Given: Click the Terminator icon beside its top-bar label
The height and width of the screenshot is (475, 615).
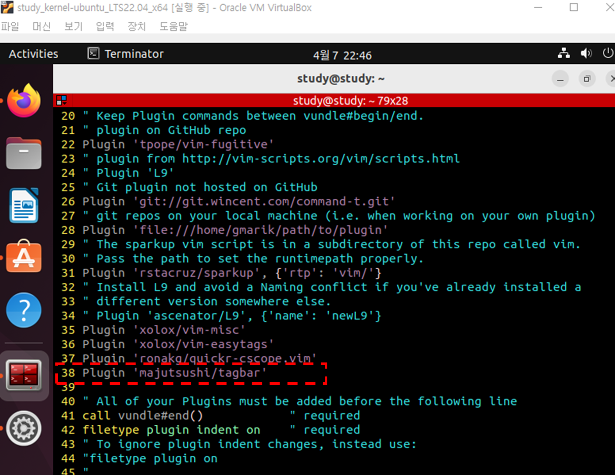Looking at the screenshot, I should [93, 53].
